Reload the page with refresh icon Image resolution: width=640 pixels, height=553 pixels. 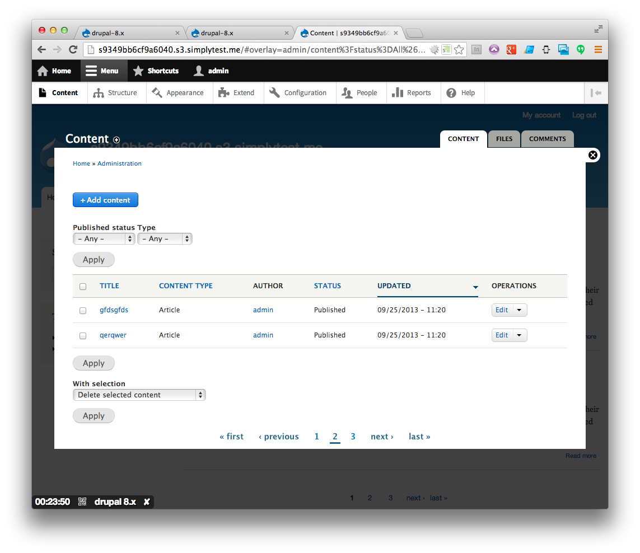73,50
